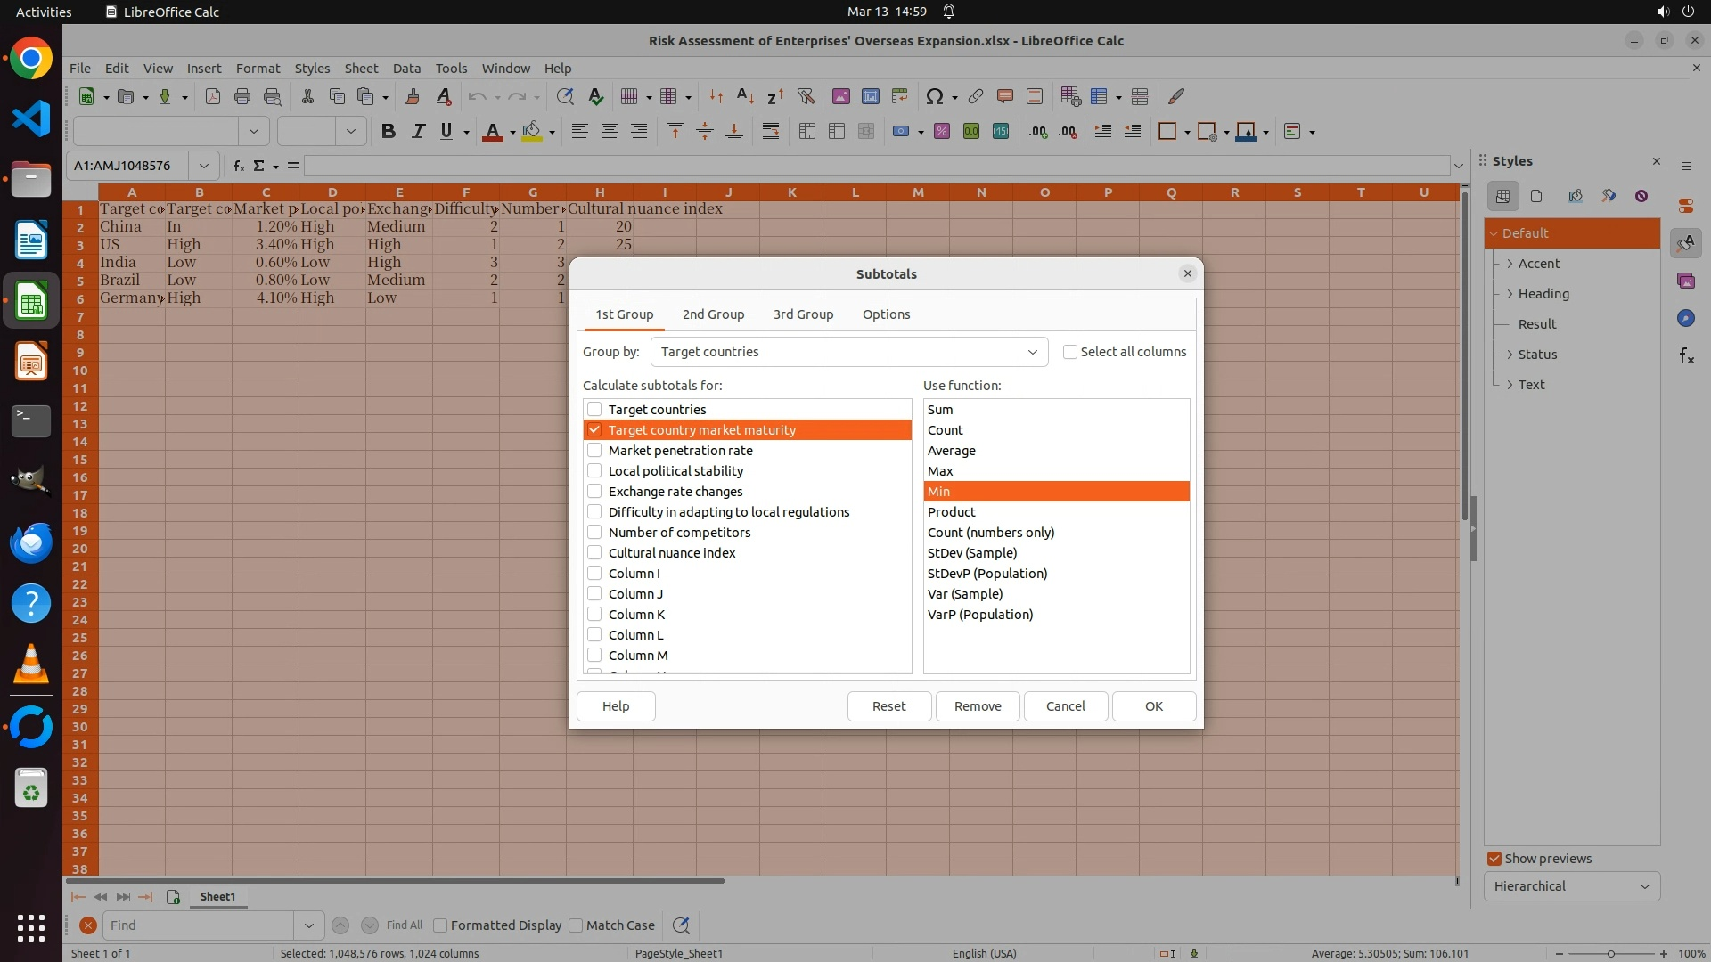Check the Market penetration rate checkbox
This screenshot has width=1711, height=962.
594,451
